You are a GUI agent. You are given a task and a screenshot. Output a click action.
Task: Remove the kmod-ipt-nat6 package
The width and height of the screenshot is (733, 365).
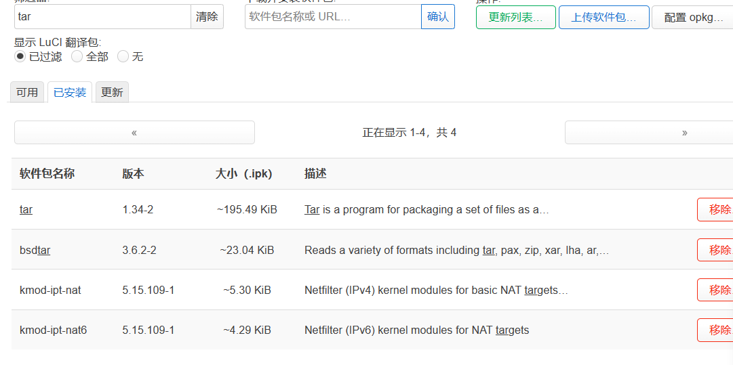[x=715, y=330]
